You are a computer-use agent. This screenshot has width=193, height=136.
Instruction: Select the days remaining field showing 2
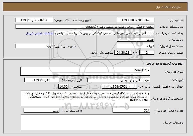tap(147, 53)
